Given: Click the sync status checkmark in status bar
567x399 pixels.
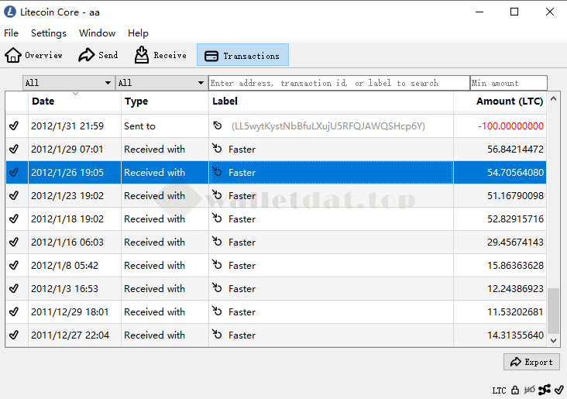Looking at the screenshot, I should pos(559,390).
